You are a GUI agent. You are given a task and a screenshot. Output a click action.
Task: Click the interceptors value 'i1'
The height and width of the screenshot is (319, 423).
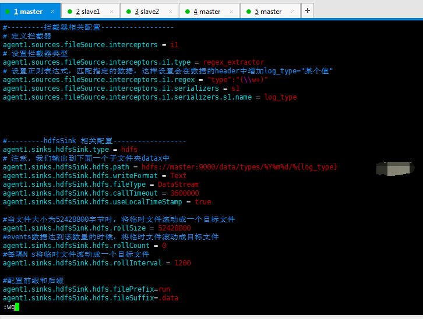pyautogui.click(x=174, y=45)
